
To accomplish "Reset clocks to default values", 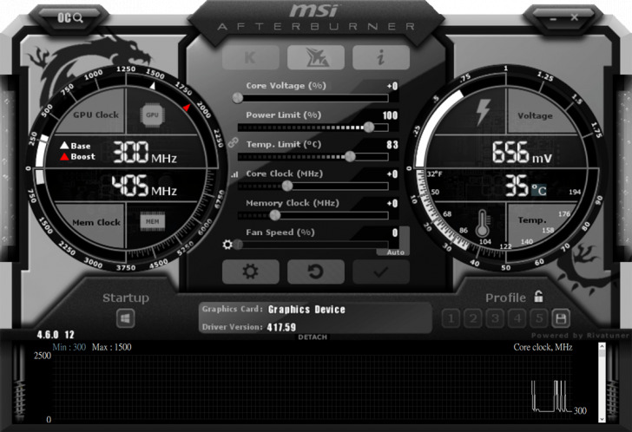I will click(x=316, y=272).
